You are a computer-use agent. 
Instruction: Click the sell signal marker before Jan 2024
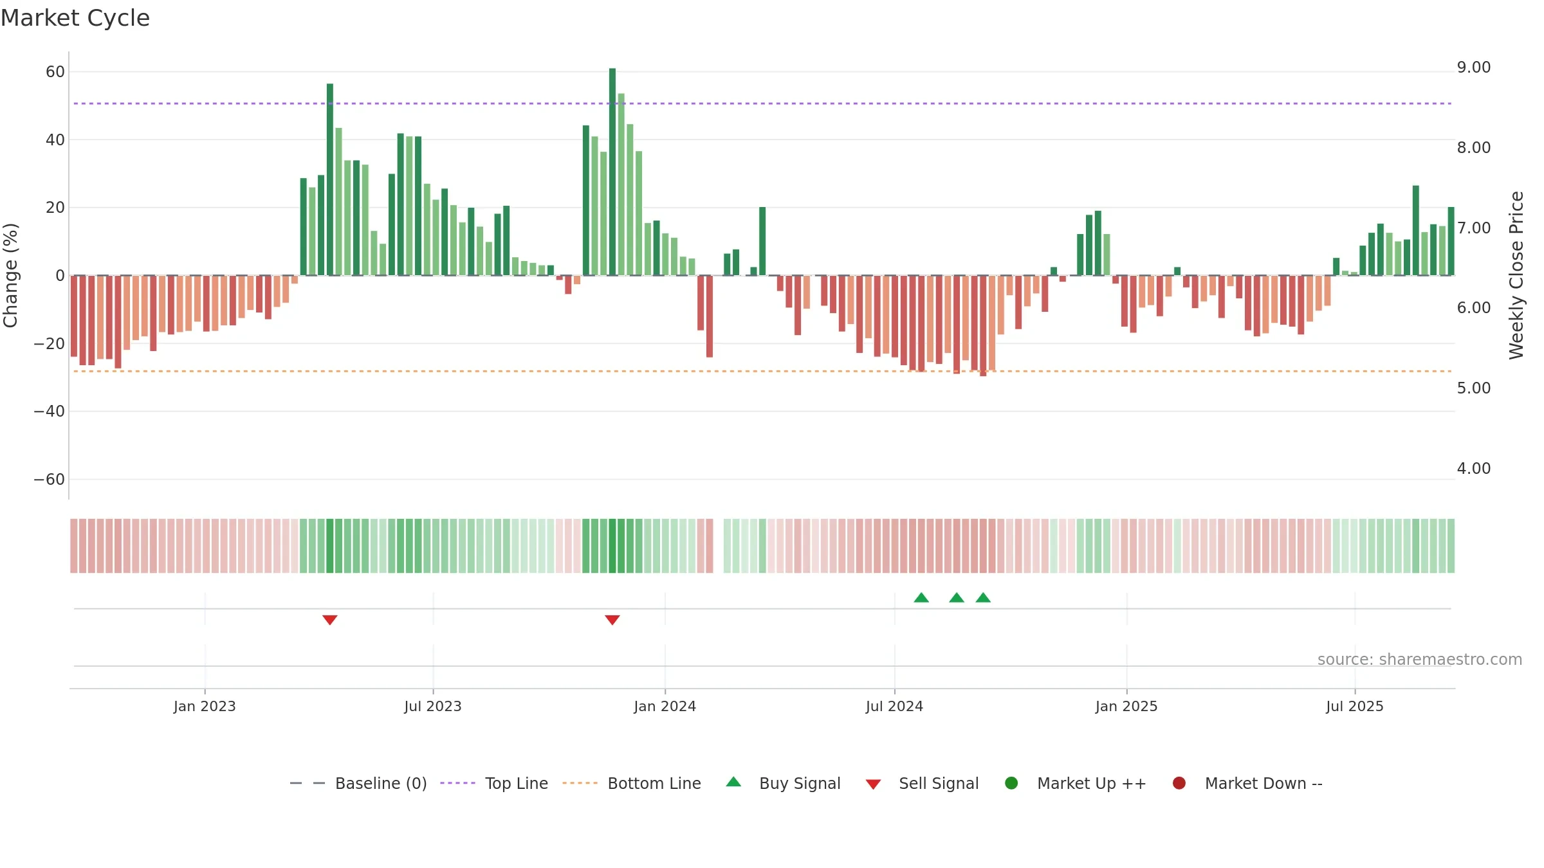(612, 620)
